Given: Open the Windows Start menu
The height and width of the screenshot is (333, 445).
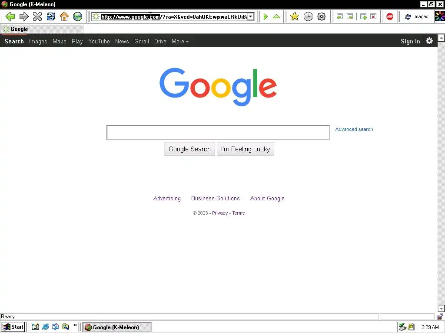Looking at the screenshot, I should (x=13, y=327).
